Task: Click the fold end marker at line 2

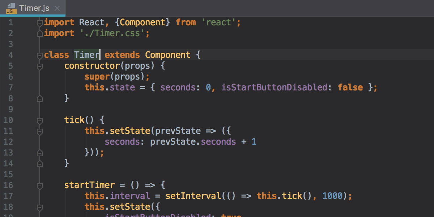Action: (40, 33)
